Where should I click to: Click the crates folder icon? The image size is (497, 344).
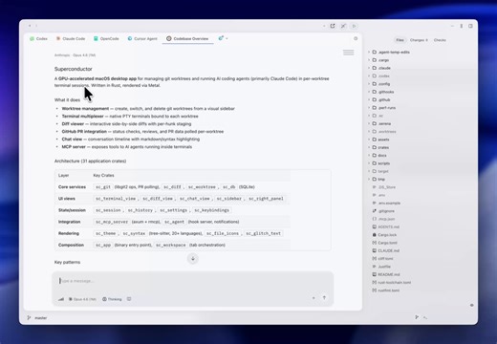(375, 147)
